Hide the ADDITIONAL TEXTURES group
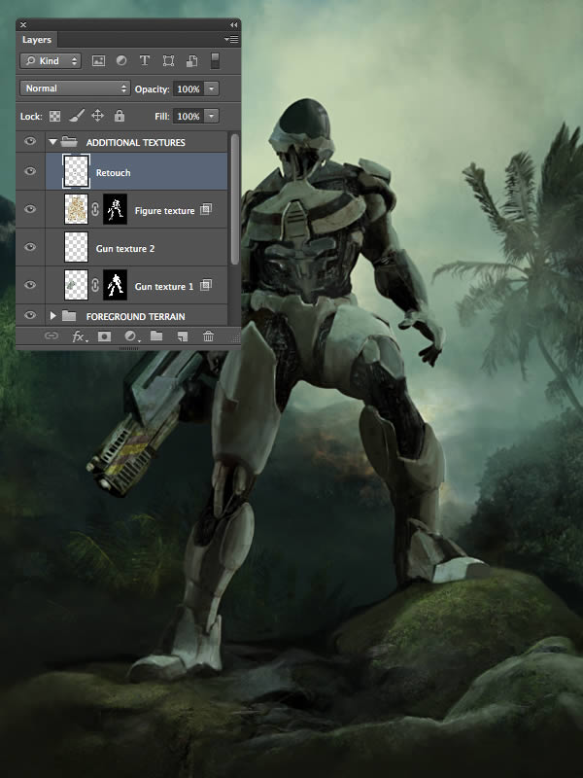The image size is (583, 778). coord(30,141)
